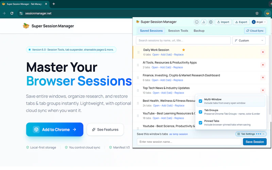Open the Anjali account dropdown
This screenshot has height=170, width=272.
tap(259, 22)
